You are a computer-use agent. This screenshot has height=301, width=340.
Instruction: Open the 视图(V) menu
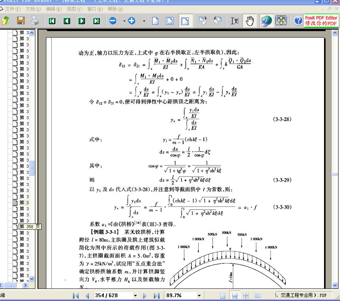click(x=74, y=9)
